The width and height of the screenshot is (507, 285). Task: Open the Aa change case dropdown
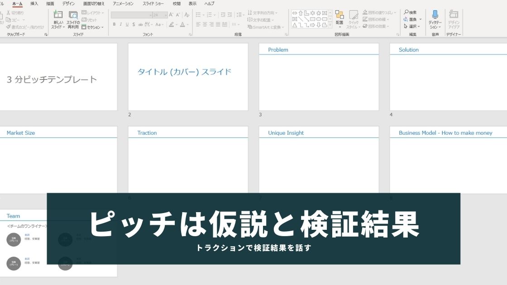[x=159, y=24]
